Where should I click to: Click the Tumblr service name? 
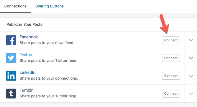pos(26,90)
